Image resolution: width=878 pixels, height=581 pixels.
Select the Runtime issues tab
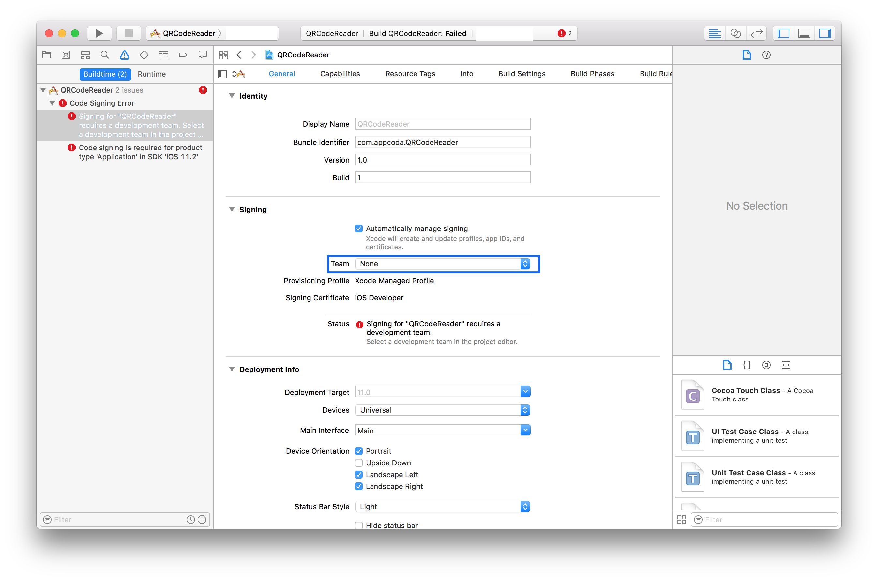(x=151, y=74)
